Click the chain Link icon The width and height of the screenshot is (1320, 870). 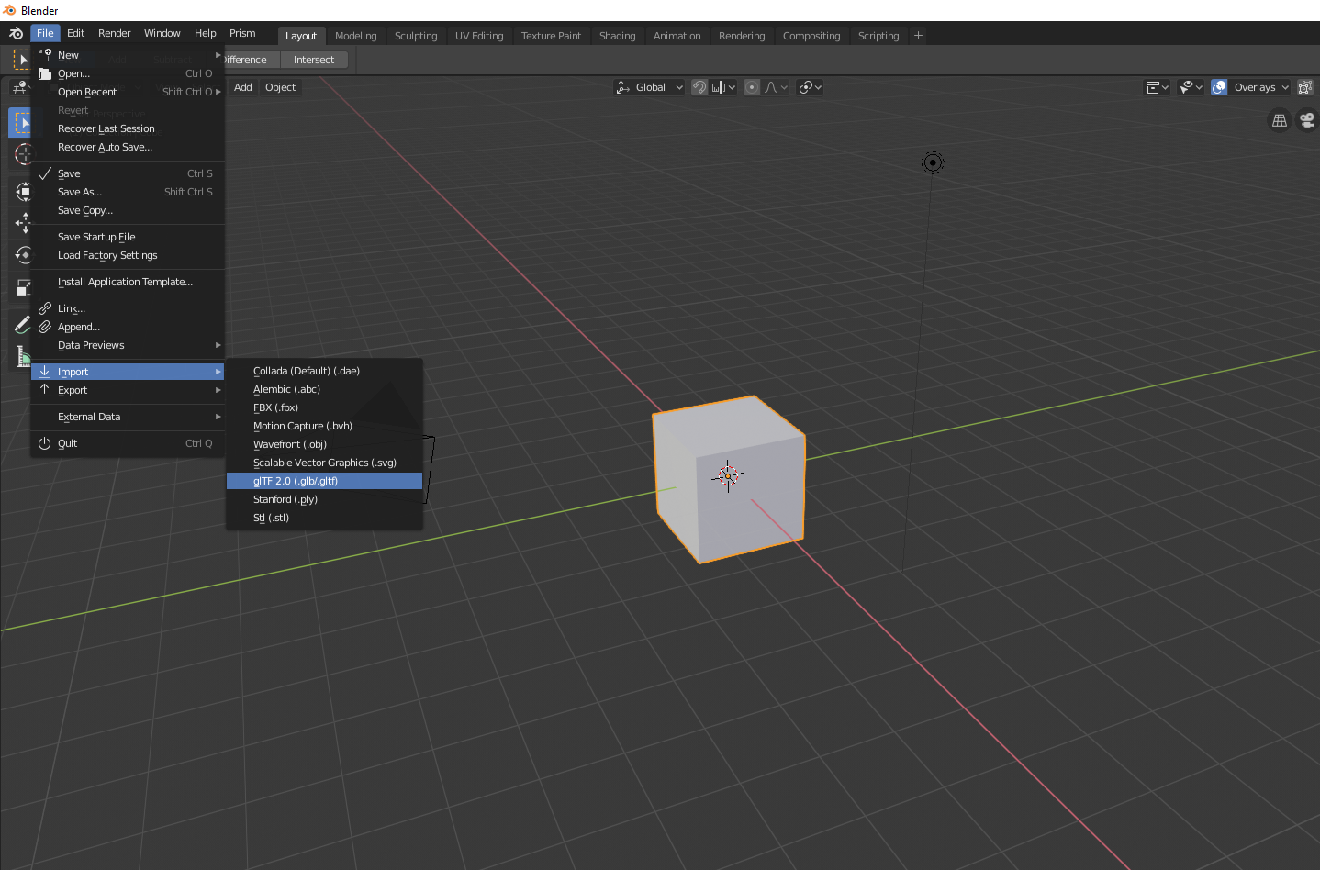pyautogui.click(x=45, y=308)
